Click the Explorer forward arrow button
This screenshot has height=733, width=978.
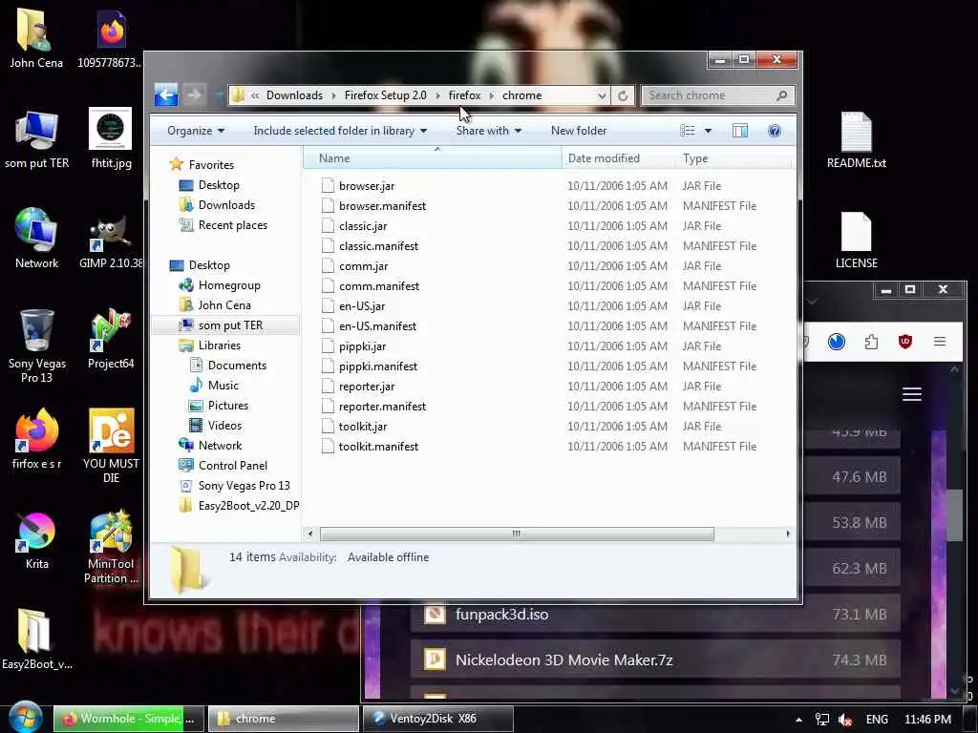click(x=194, y=94)
